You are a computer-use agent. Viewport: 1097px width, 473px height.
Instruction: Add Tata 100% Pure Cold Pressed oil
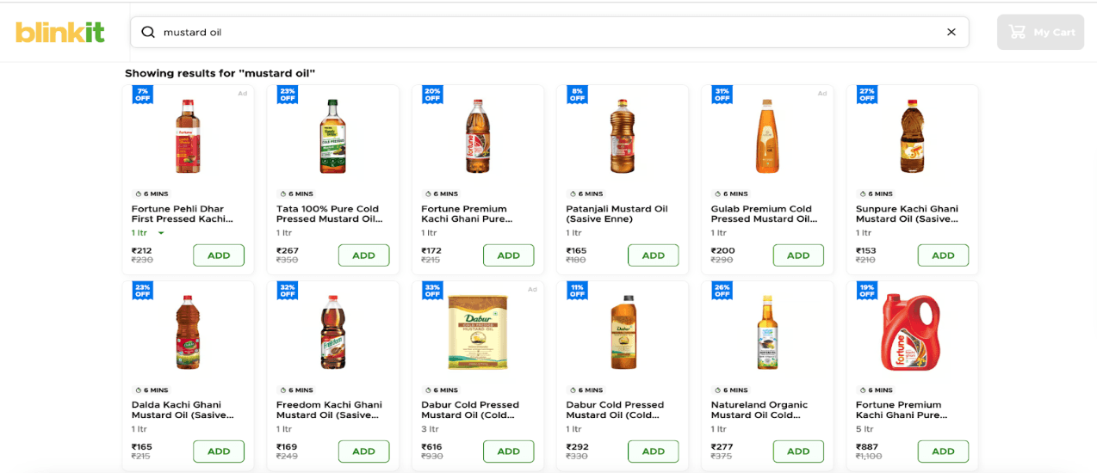point(363,255)
